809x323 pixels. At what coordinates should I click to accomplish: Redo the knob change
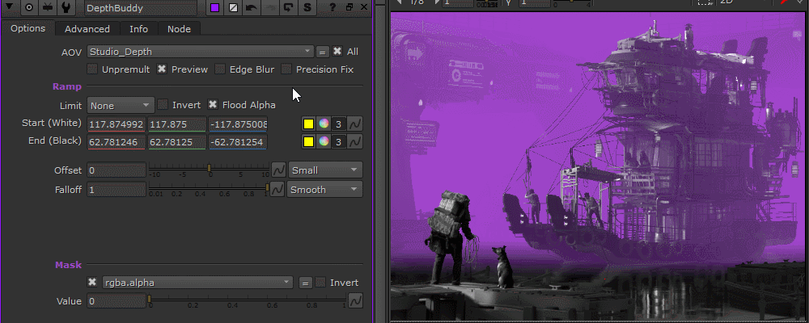point(269,7)
